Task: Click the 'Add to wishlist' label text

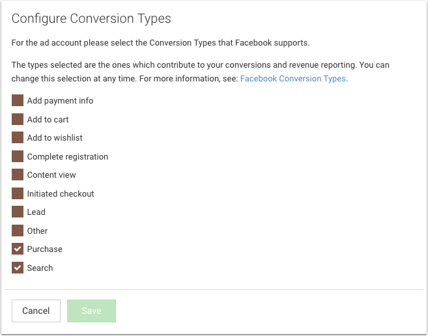Action: pos(55,138)
